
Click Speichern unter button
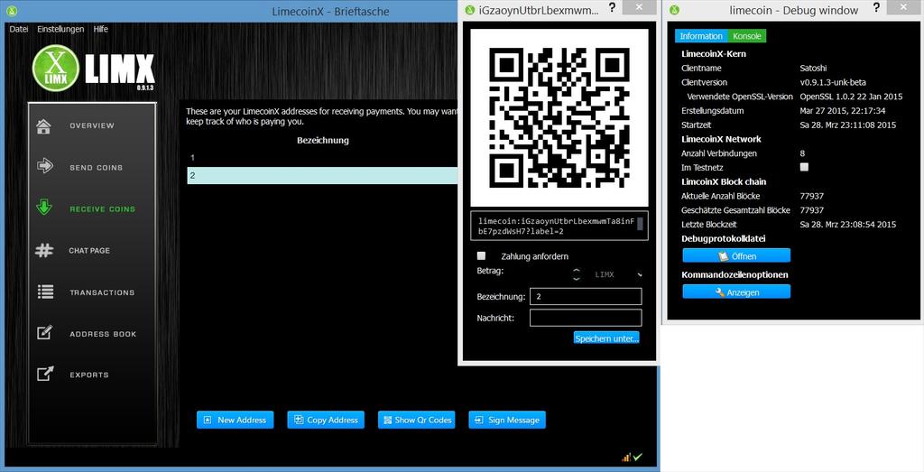coord(607,338)
